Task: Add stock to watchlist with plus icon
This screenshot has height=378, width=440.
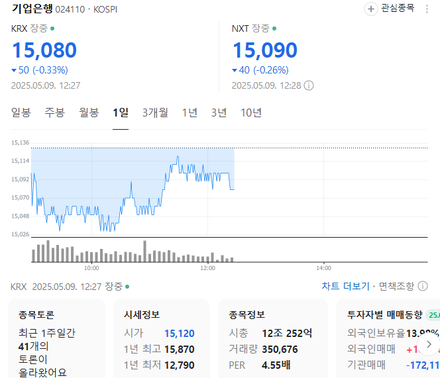Action: click(370, 9)
